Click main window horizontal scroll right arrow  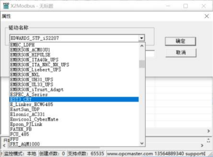point(209,131)
